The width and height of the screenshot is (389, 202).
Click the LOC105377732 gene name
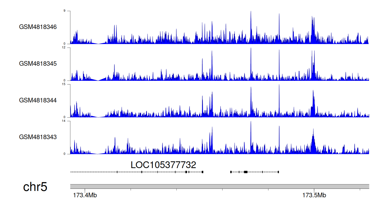point(163,165)
